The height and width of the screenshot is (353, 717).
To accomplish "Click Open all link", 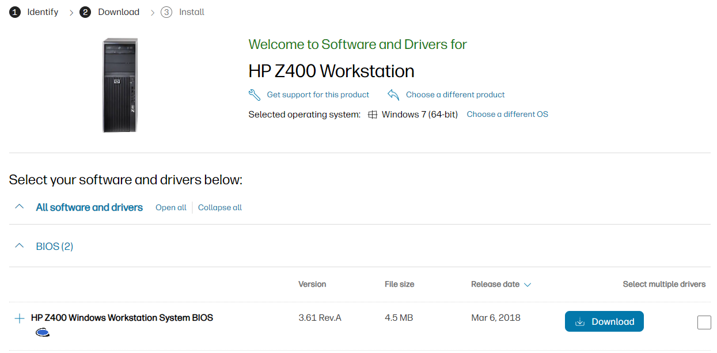I will tap(171, 207).
